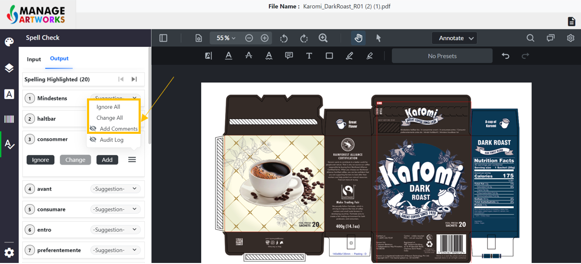The height and width of the screenshot is (264, 581).
Task: Select the freehand pen tool
Action: 349,56
